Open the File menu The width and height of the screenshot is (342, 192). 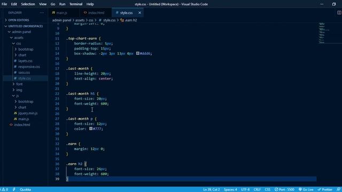(4, 4)
